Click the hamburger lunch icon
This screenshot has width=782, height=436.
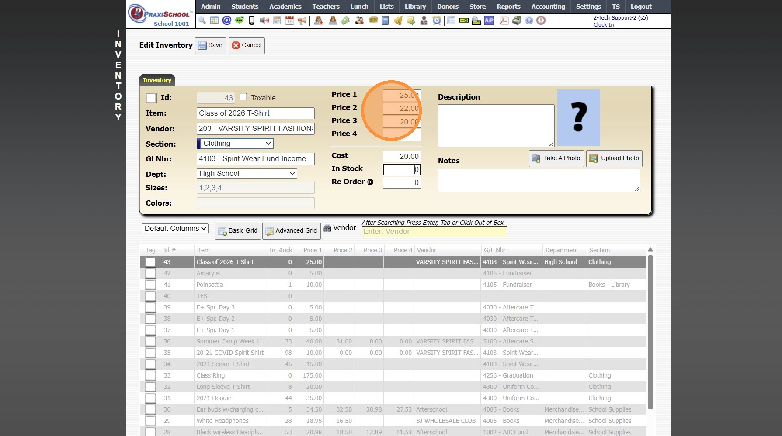[x=373, y=21]
